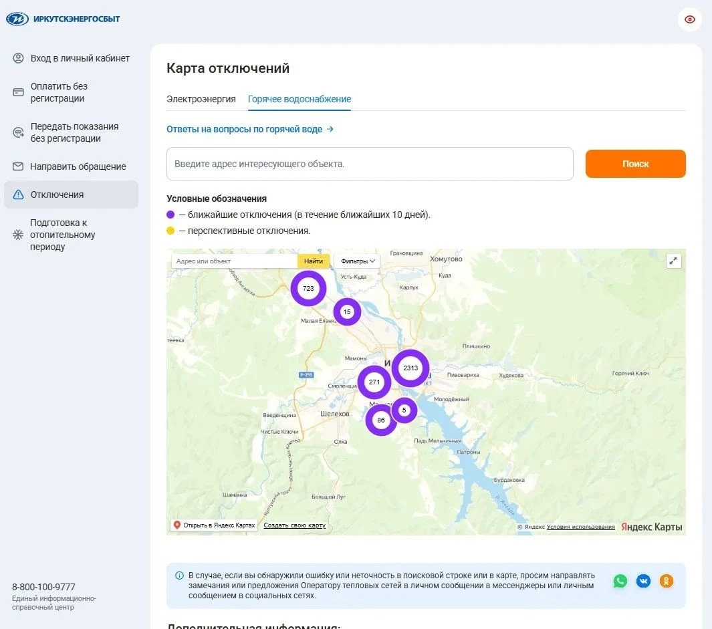Viewport: 712px width, 629px height.
Task: Click the warning triangle icon
Action: 18,195
